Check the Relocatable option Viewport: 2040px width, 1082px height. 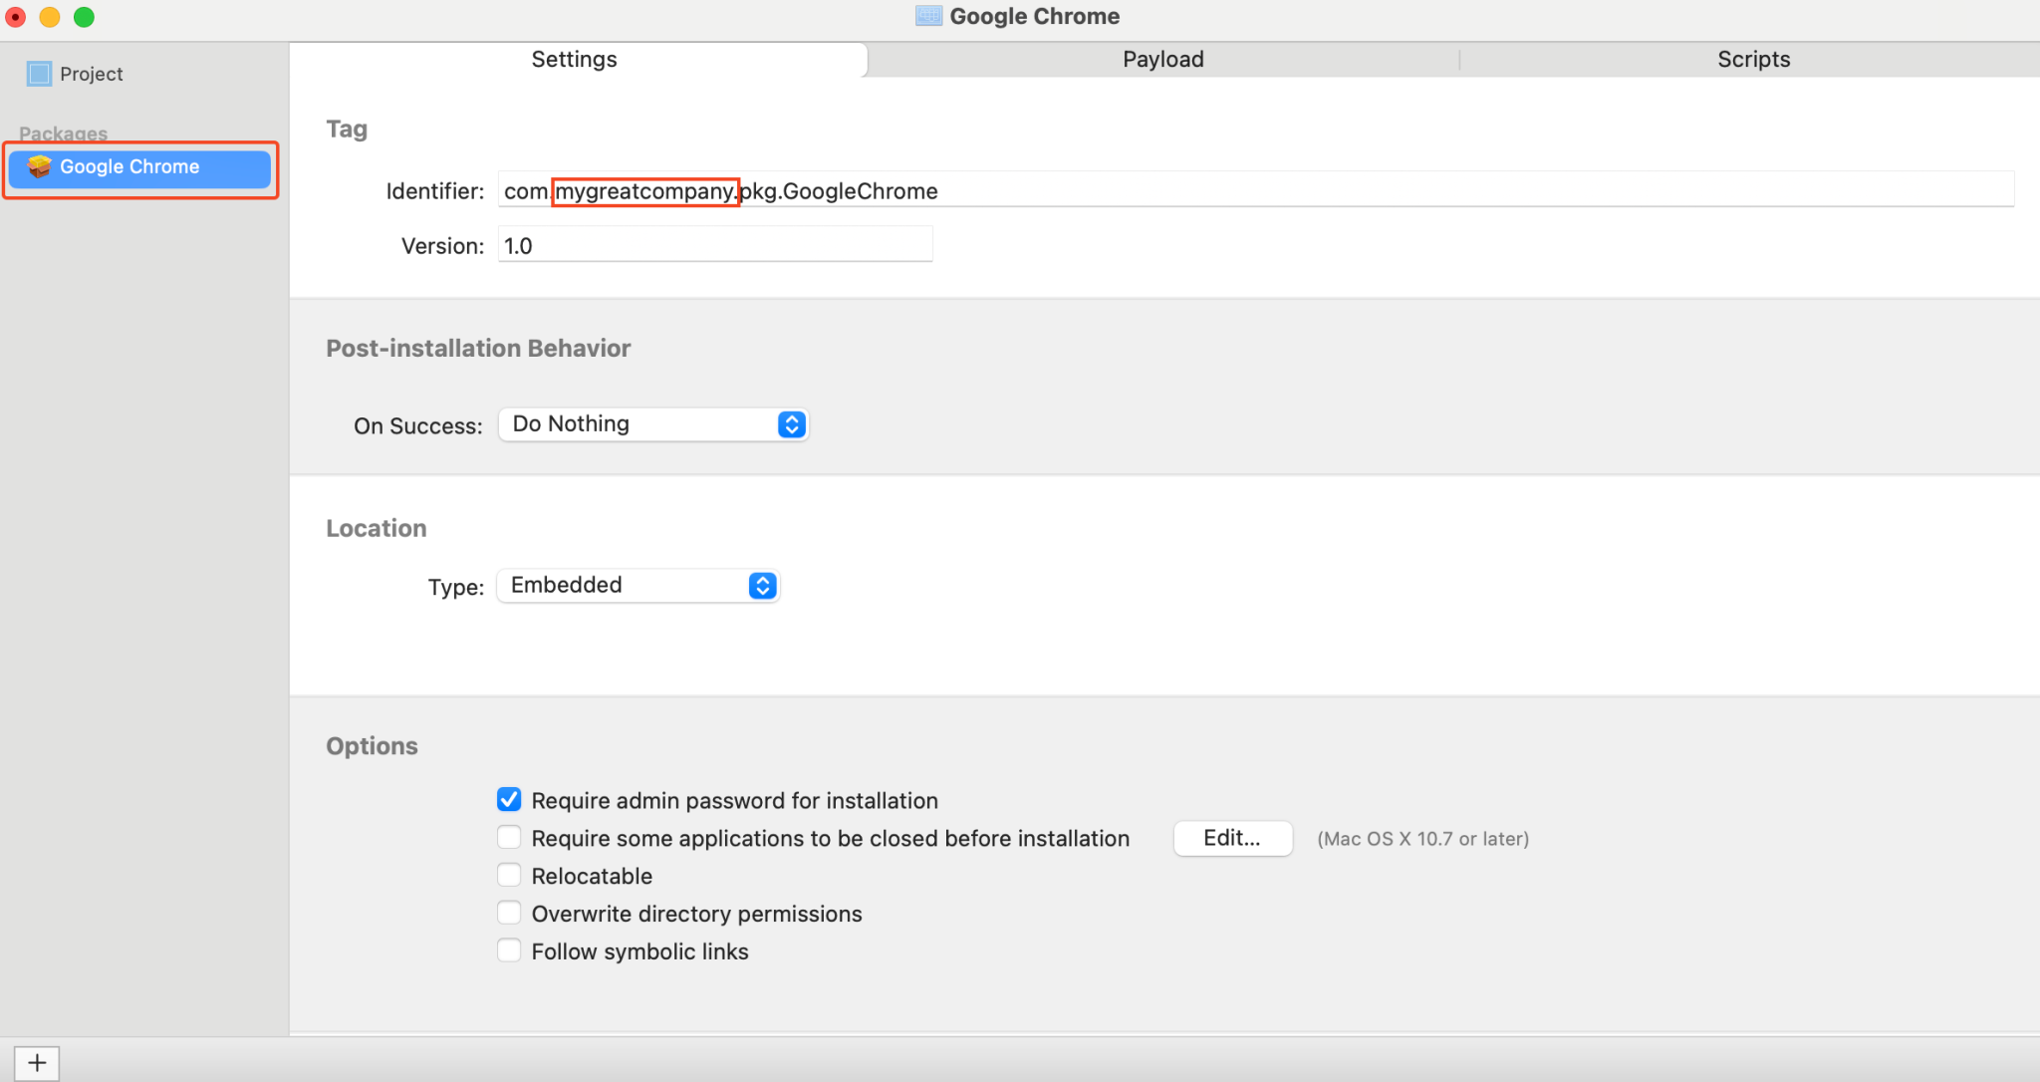coord(509,875)
